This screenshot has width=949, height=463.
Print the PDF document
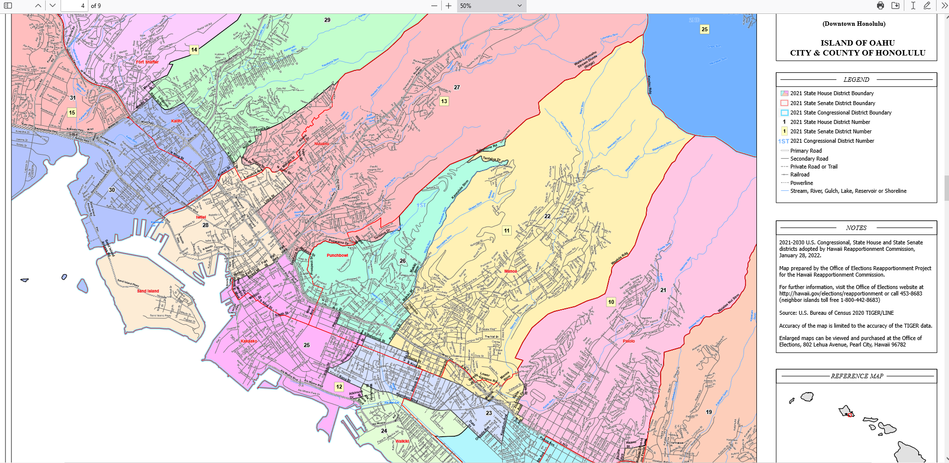(x=881, y=6)
